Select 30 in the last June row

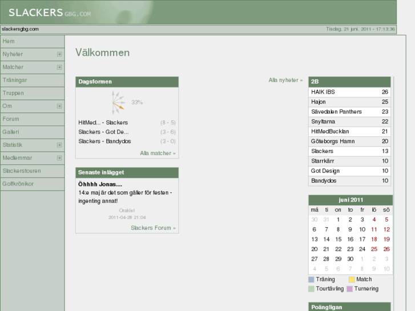[350, 259]
